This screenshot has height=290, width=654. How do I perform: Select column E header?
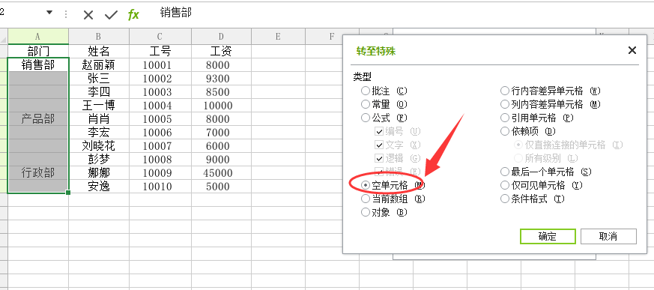tap(278, 36)
